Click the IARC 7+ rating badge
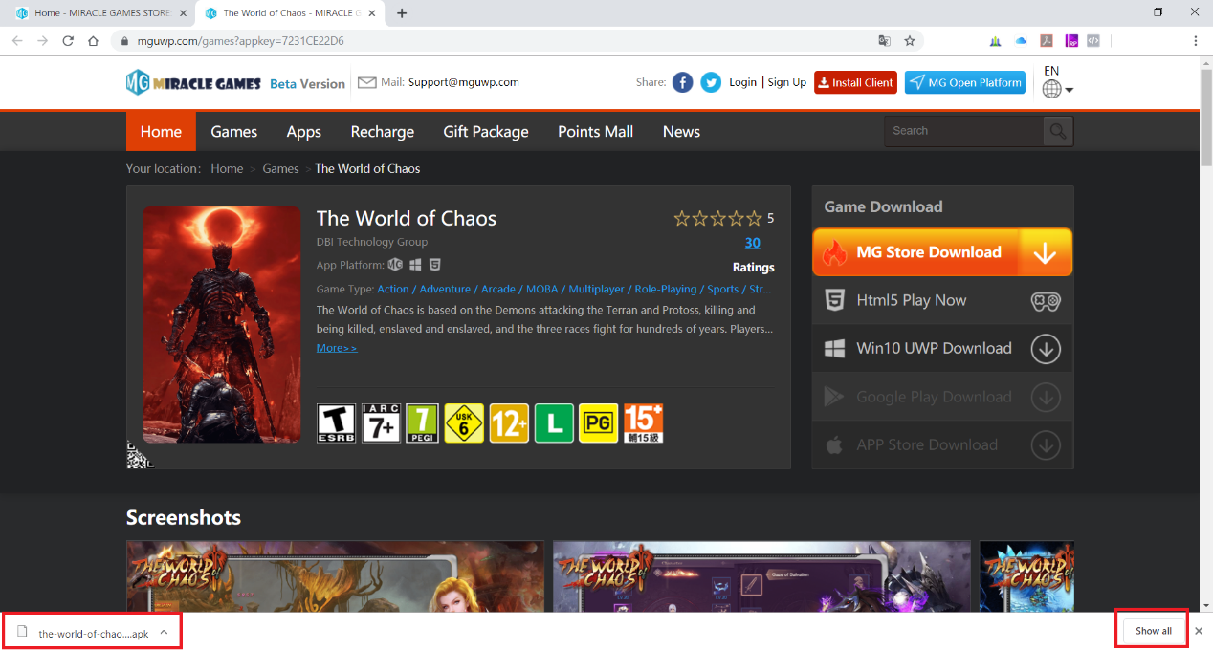 click(x=379, y=422)
